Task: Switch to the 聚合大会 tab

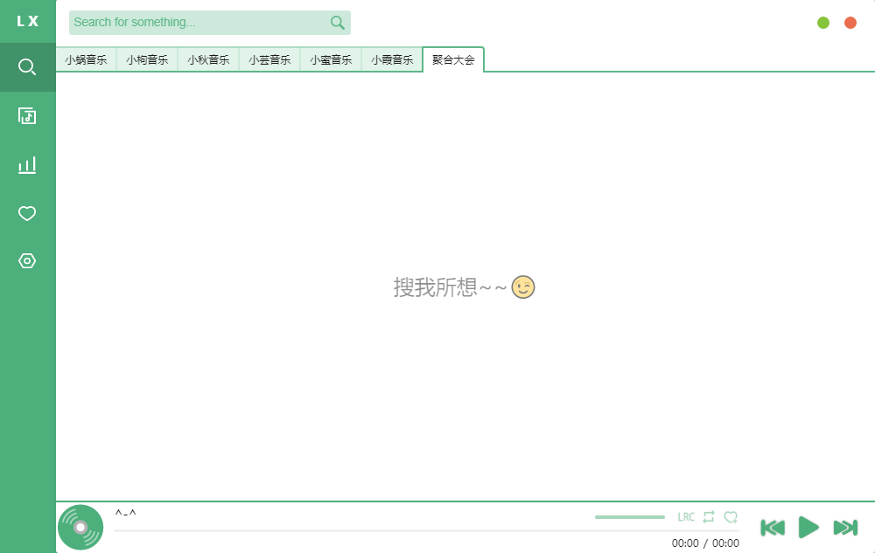Action: pos(453,59)
